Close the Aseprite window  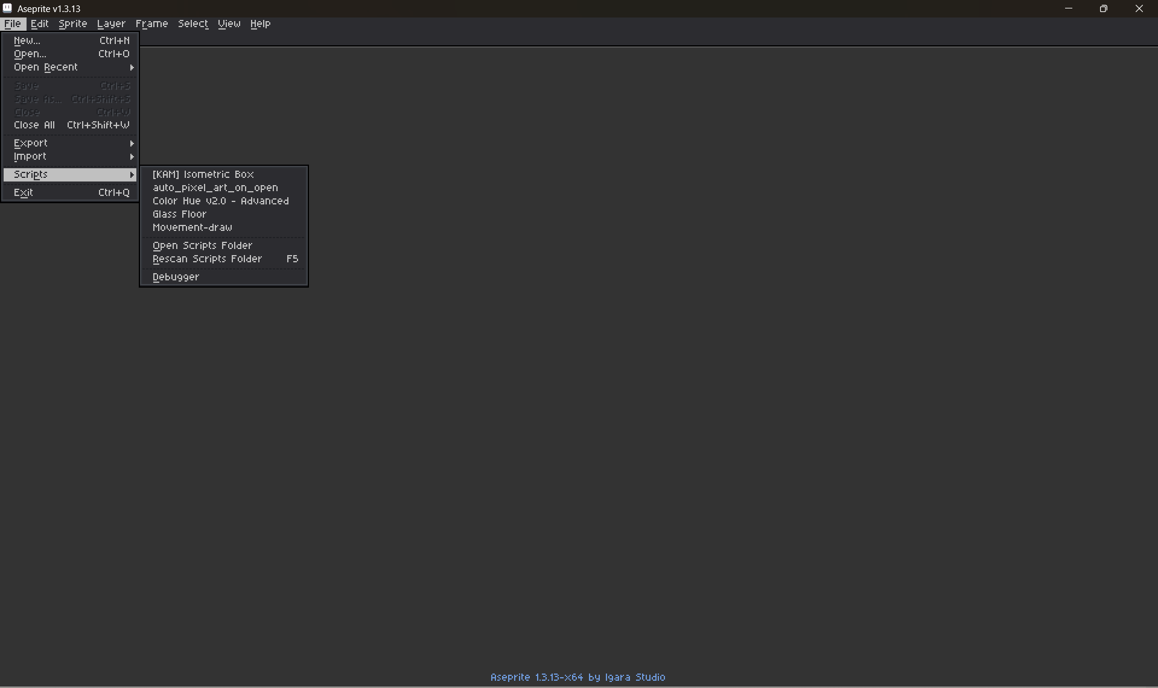[1139, 8]
